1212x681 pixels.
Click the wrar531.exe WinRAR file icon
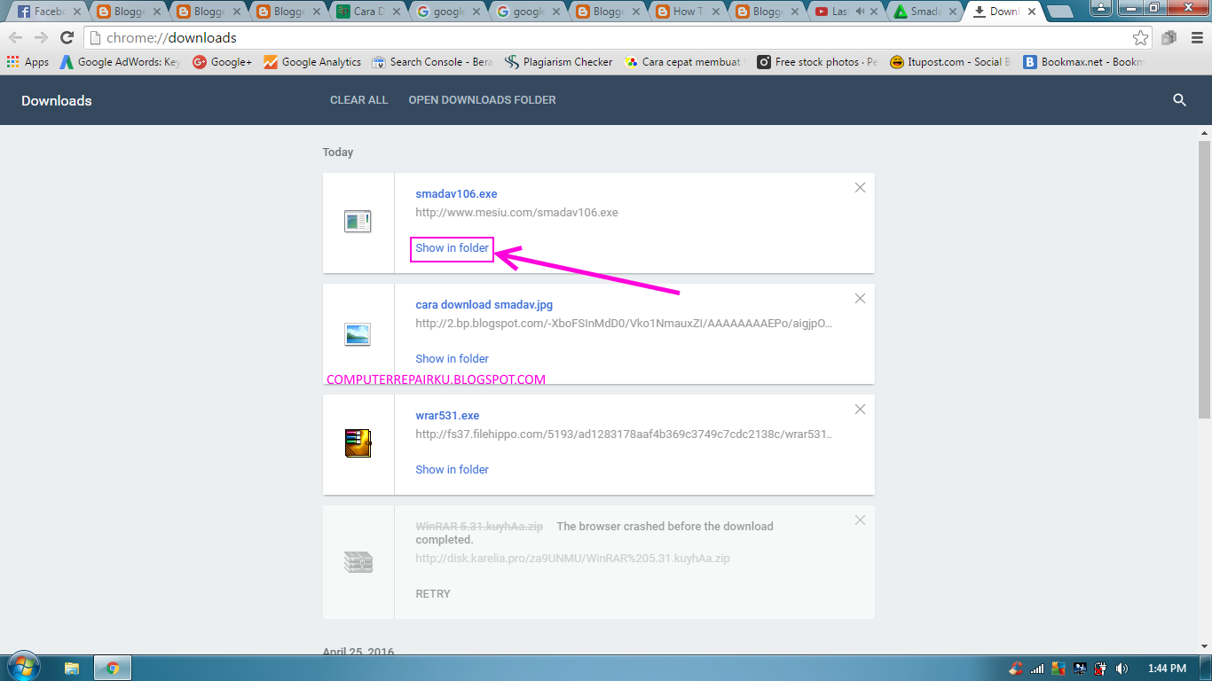point(358,443)
